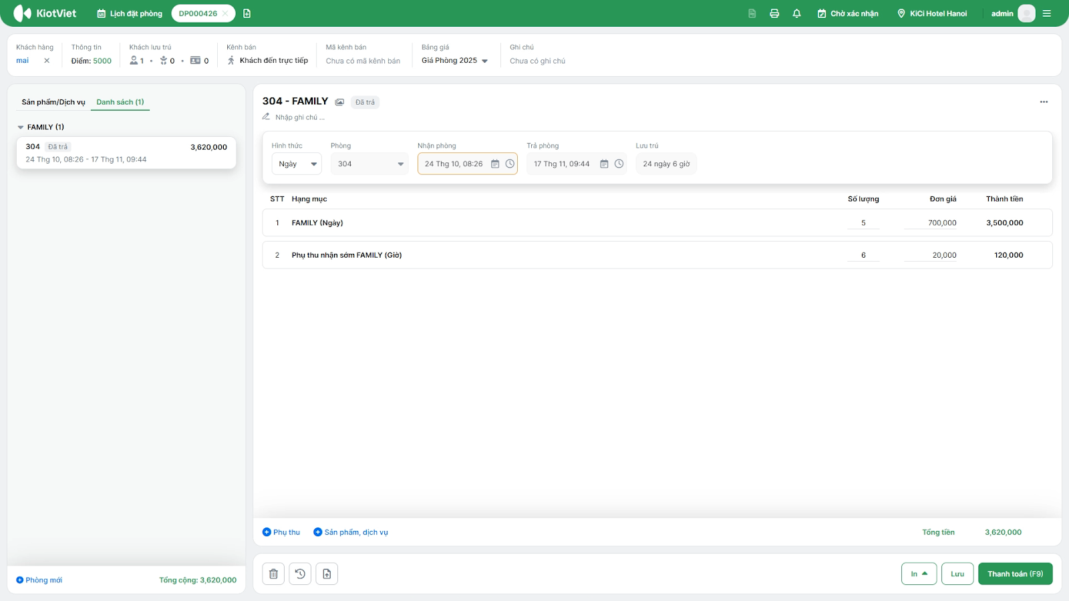The height and width of the screenshot is (601, 1069).
Task: Click the printer icon in header
Action: coord(774,13)
